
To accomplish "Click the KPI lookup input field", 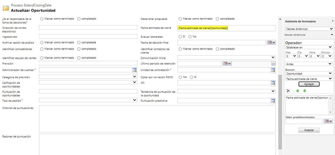I will [224, 83].
